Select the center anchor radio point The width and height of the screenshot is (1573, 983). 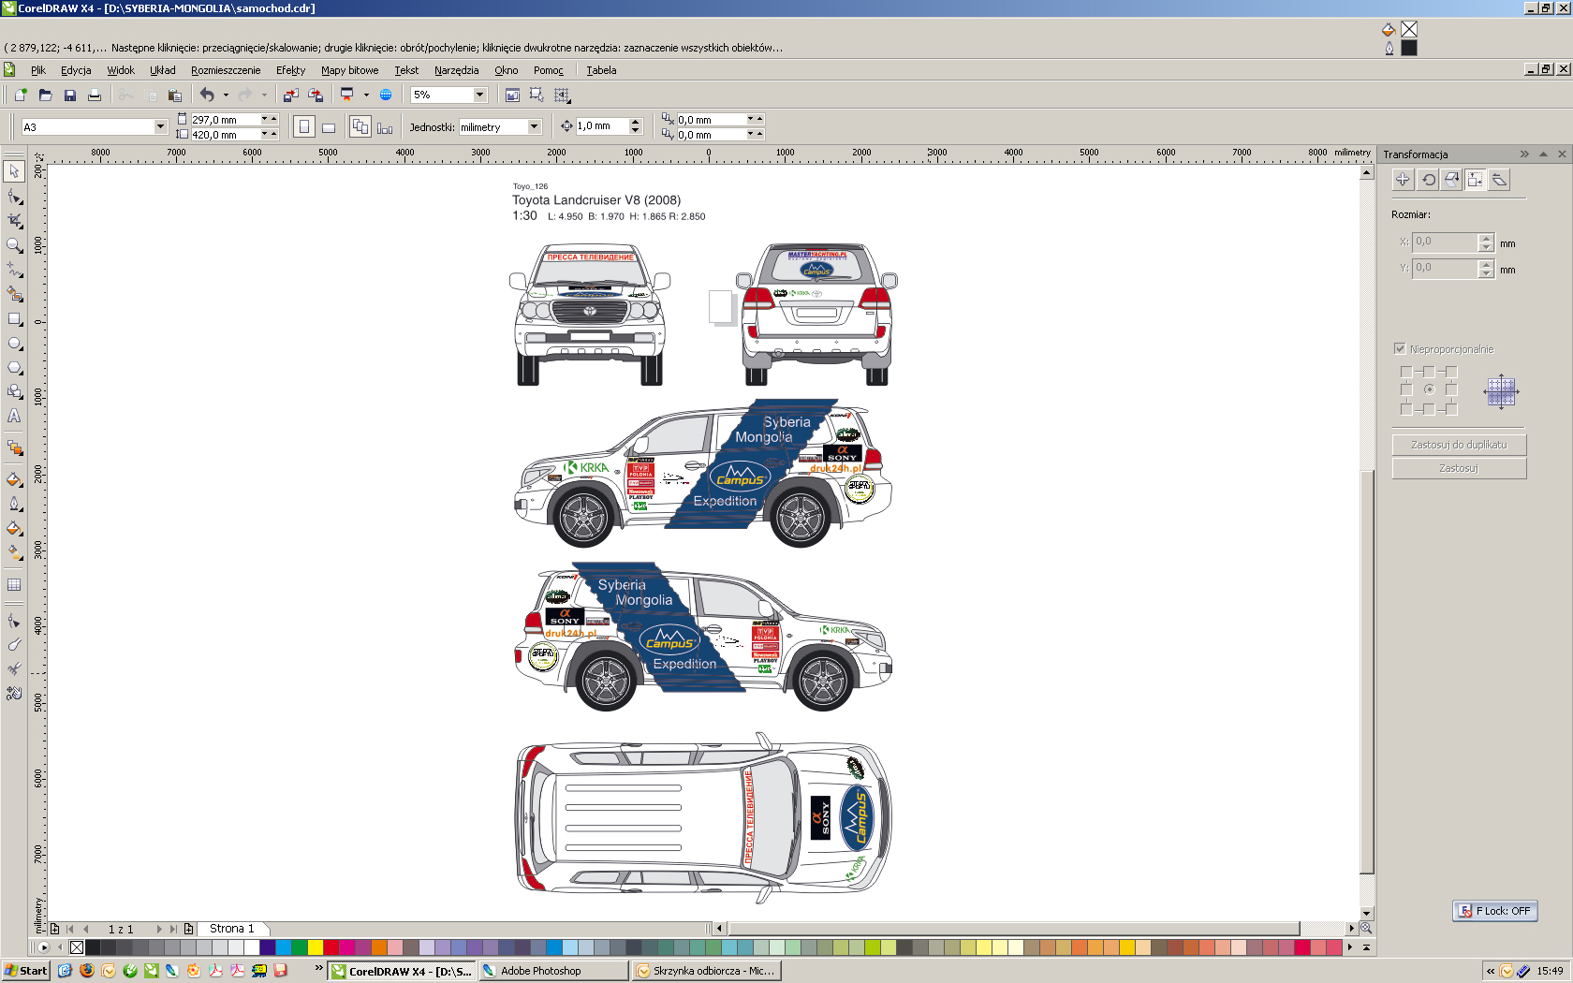point(1429,389)
